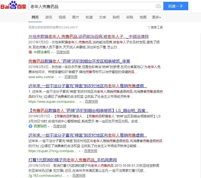Screen dimensions: 201x178
Task: Click the 百度一下 search button
Action: pos(176,6)
